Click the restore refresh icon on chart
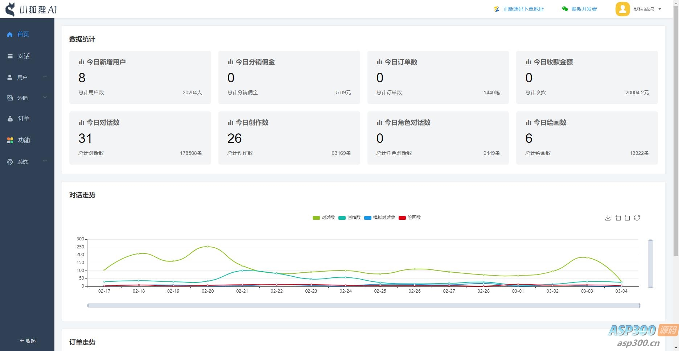Image resolution: width=679 pixels, height=351 pixels. click(x=637, y=218)
